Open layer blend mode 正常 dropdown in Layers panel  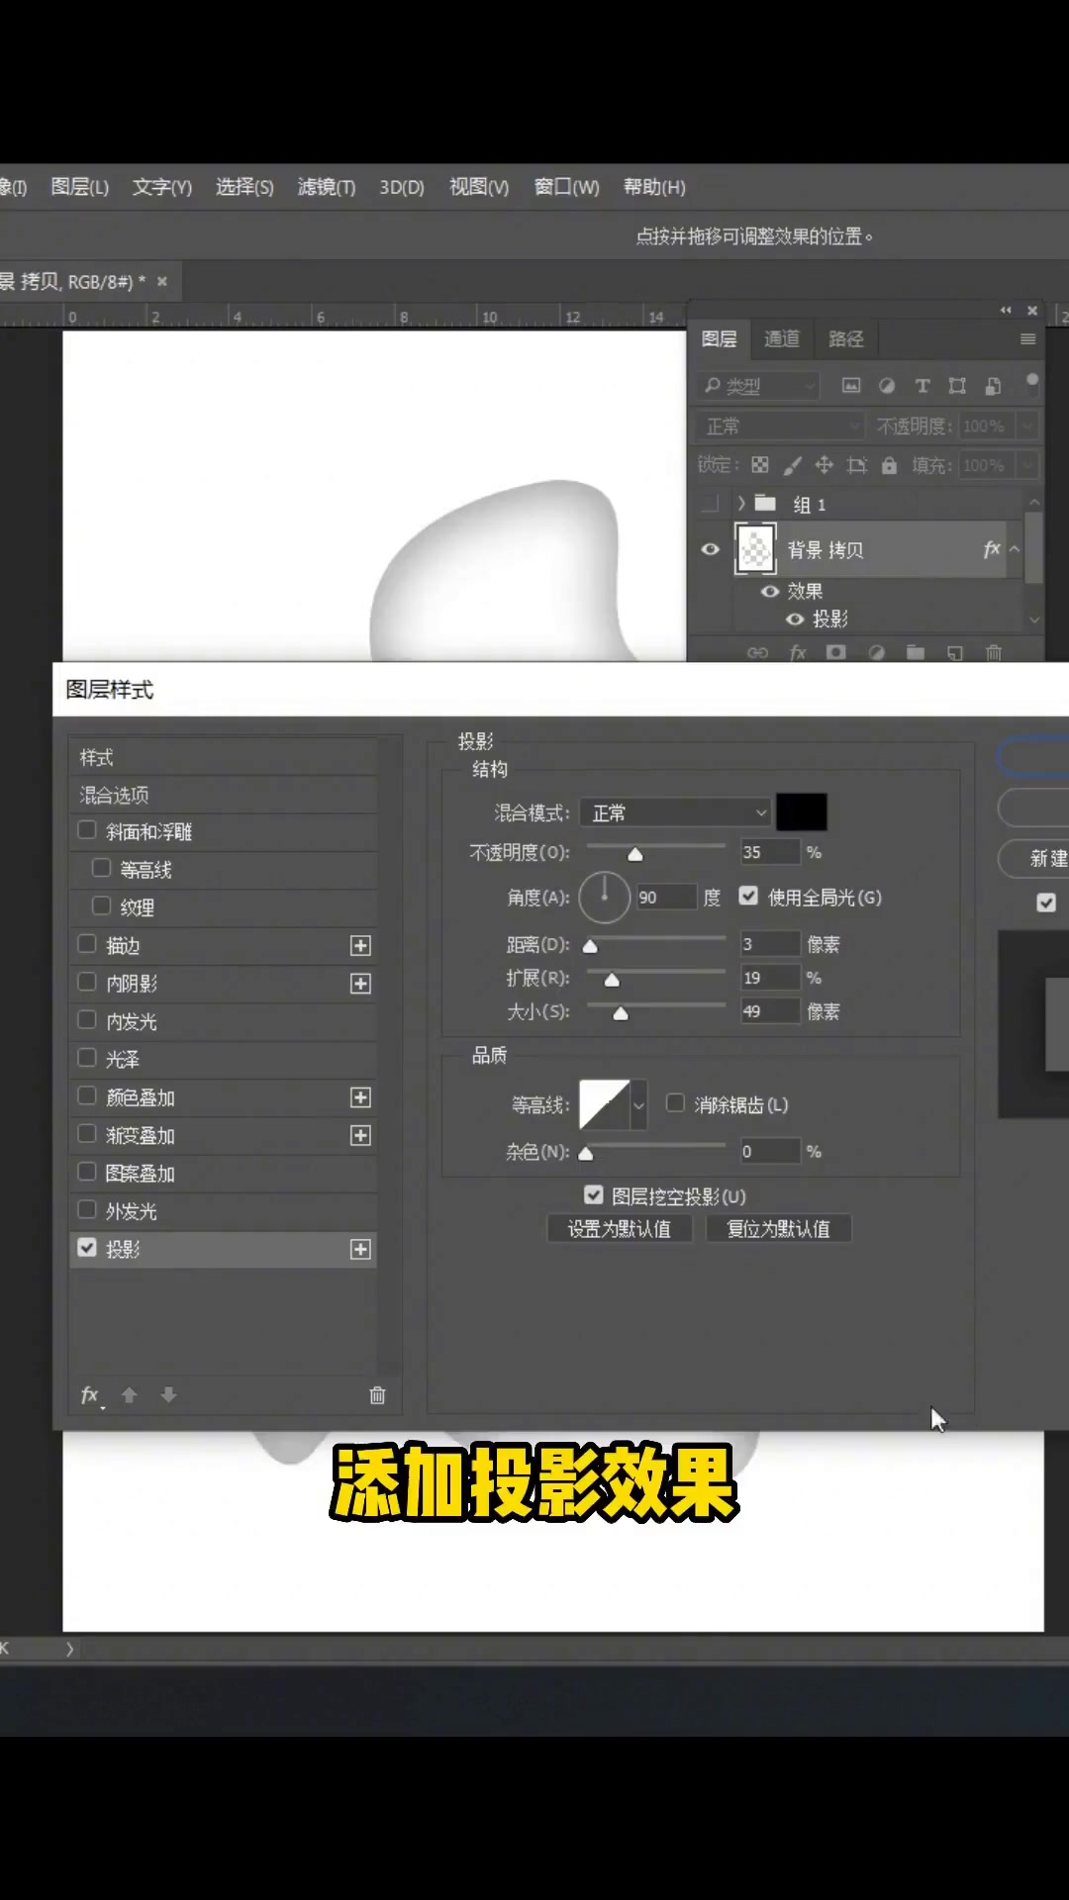coord(780,426)
